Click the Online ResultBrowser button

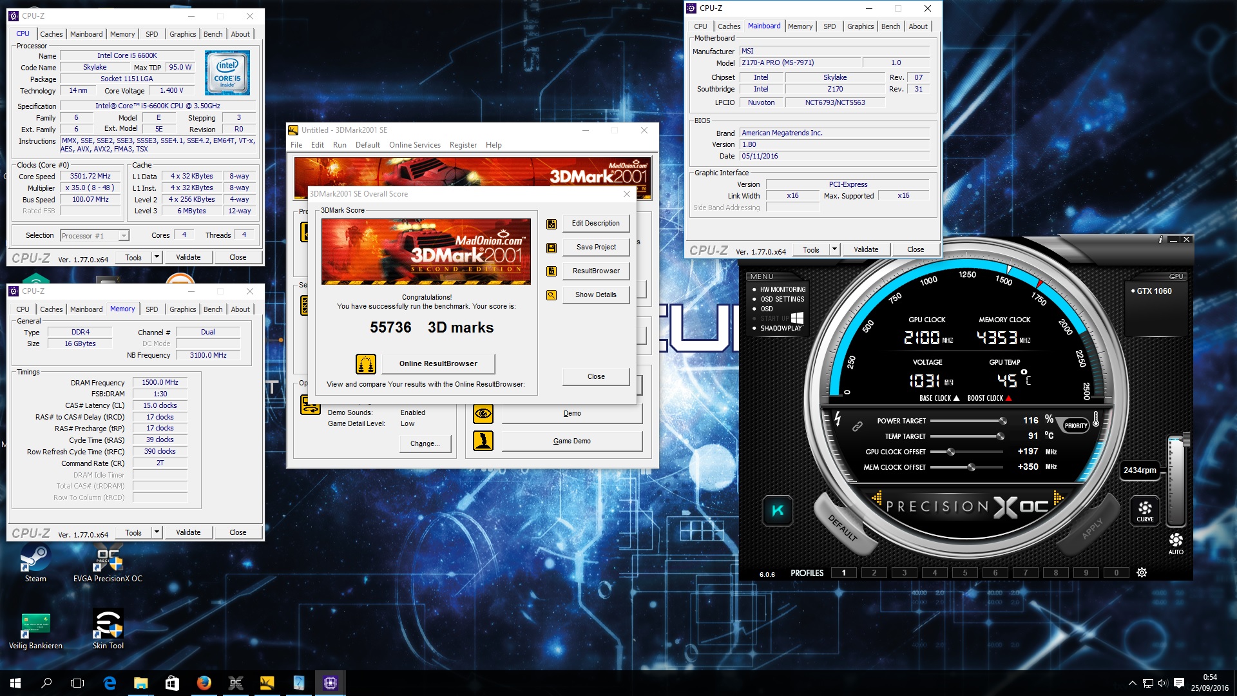coord(438,363)
